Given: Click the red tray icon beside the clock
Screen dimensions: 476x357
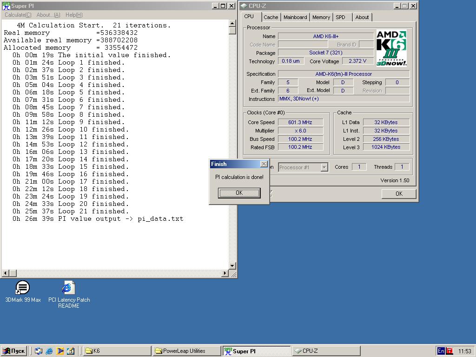Looking at the screenshot, I should [x=450, y=351].
